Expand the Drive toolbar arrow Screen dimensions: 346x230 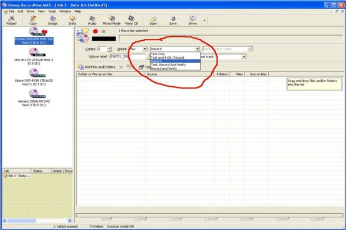coord(204,21)
